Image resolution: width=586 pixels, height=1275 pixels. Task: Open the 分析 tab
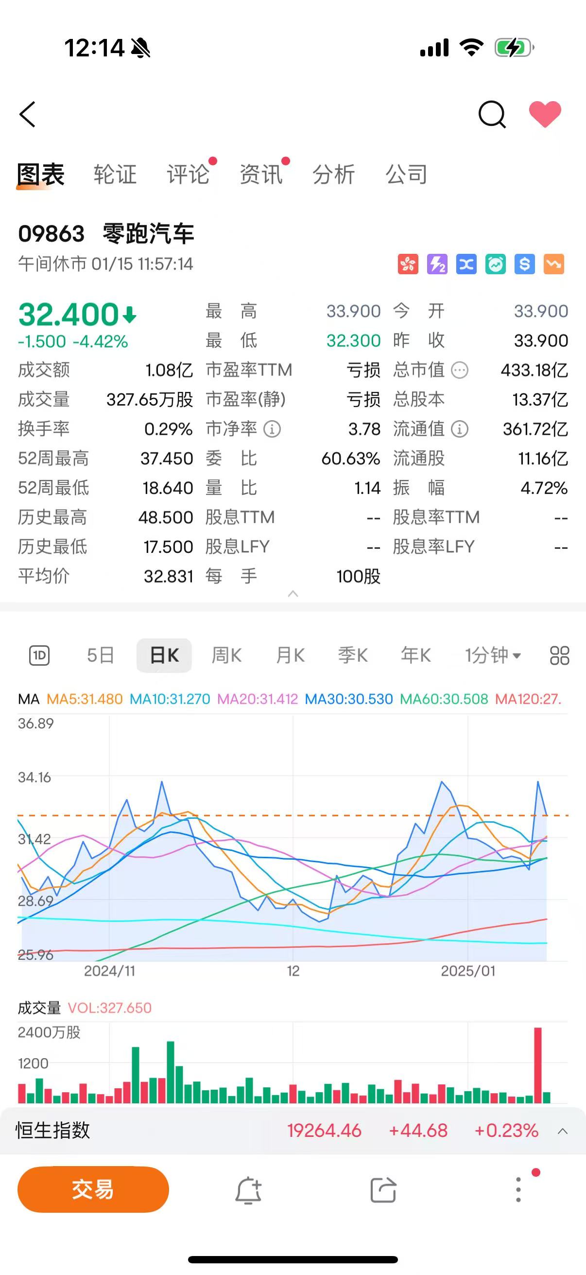click(x=334, y=175)
